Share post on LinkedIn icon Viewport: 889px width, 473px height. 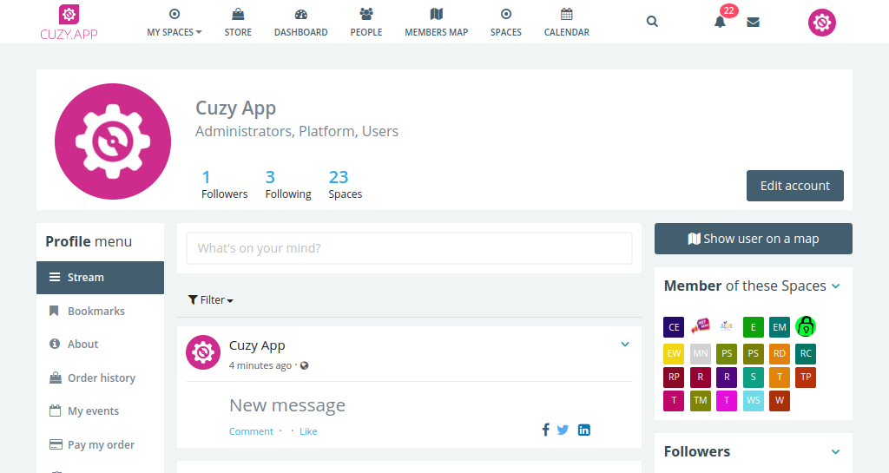[x=584, y=430]
